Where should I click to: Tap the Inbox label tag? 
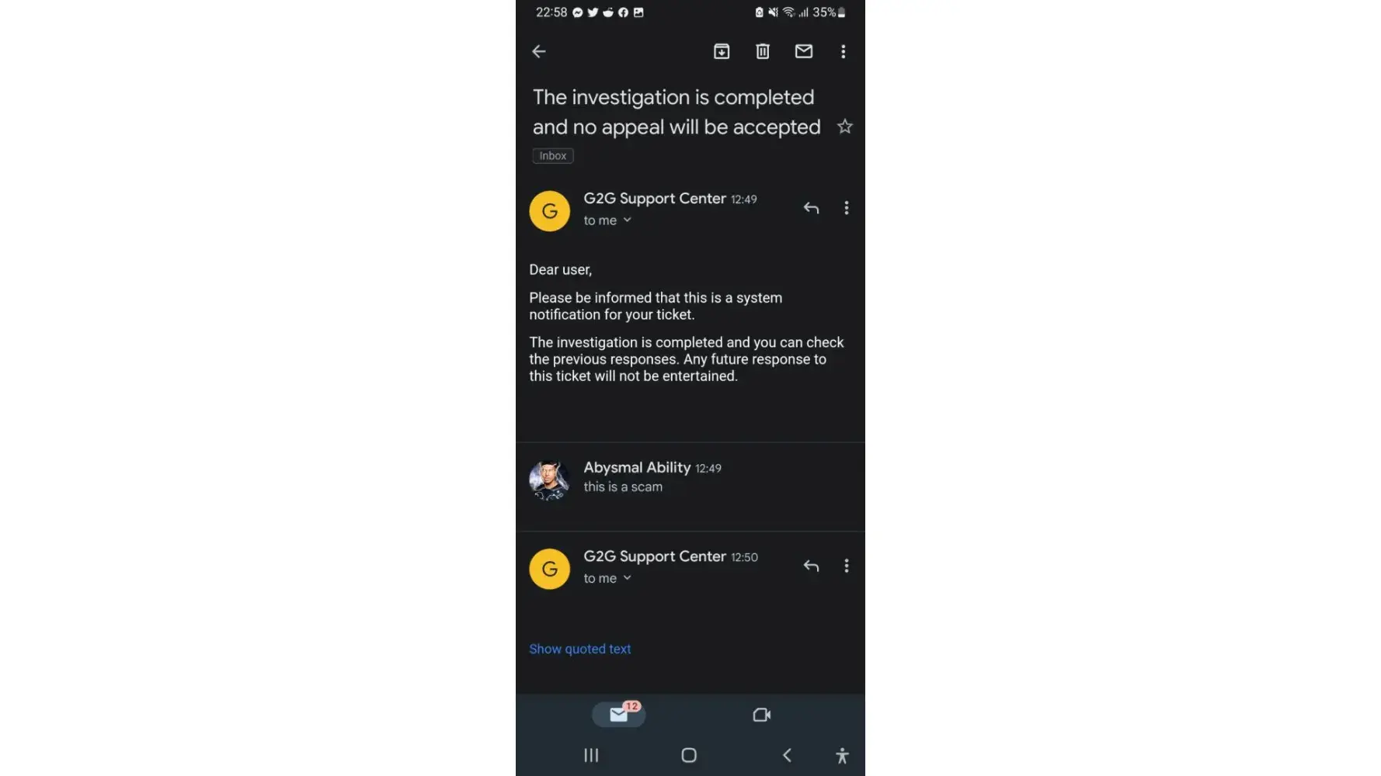click(553, 156)
